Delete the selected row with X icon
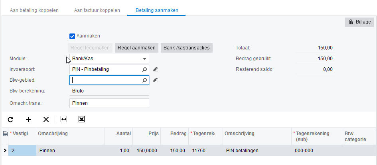377x165 pixels. point(46,119)
